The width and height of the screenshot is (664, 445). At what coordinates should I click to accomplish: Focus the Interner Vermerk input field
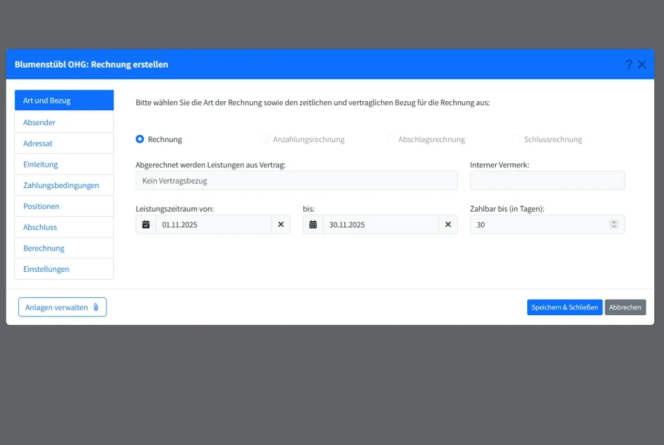coord(547,181)
